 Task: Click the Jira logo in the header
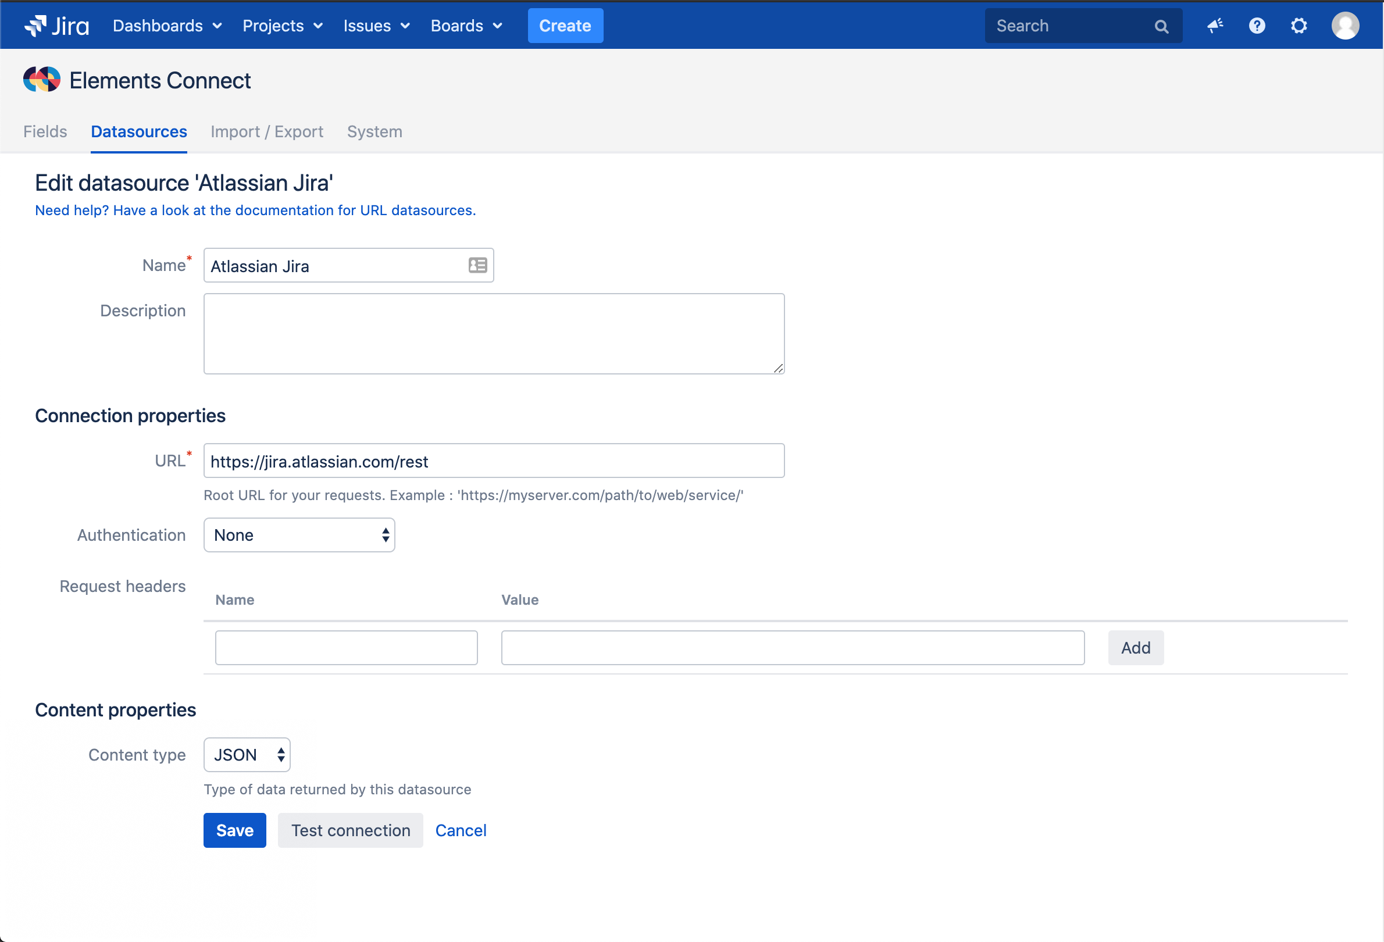click(56, 26)
